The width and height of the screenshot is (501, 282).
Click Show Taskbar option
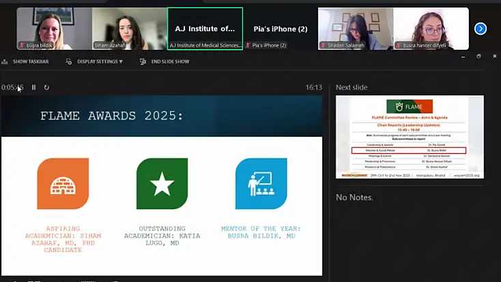25,61
